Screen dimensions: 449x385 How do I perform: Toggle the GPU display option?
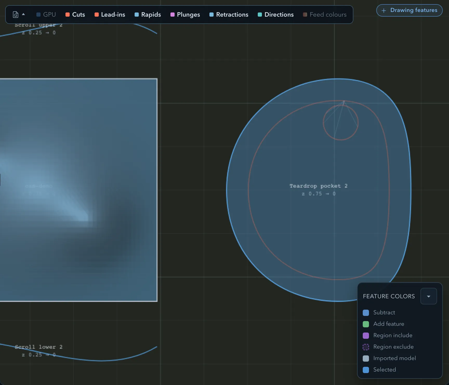46,15
